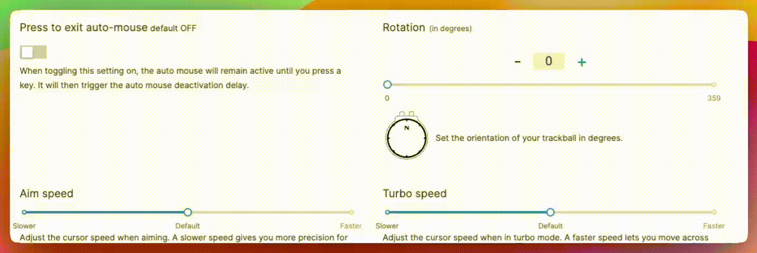Set Aim speed slider to slowest end dot

tap(24, 212)
